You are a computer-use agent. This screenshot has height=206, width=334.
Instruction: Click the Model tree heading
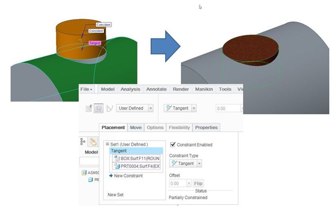coord(91,152)
